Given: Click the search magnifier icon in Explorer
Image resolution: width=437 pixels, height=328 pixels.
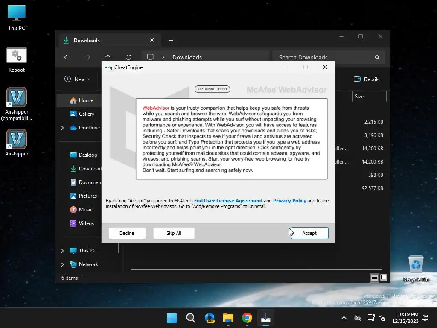Looking at the screenshot, I should click(x=377, y=57).
